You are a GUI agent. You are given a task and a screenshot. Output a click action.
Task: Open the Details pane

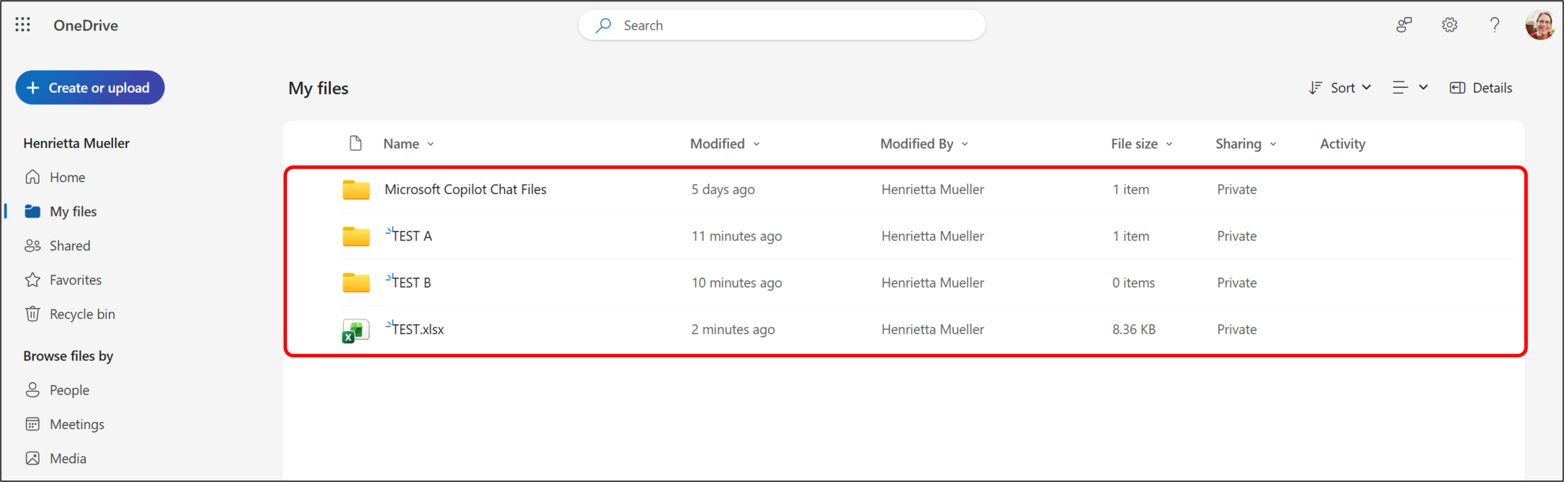1481,88
